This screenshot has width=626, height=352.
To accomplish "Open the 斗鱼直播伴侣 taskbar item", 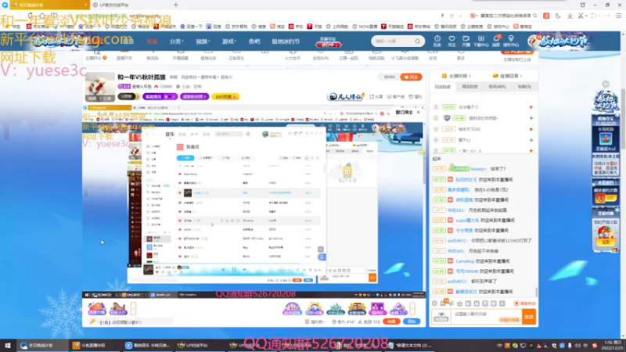I will [x=92, y=345].
